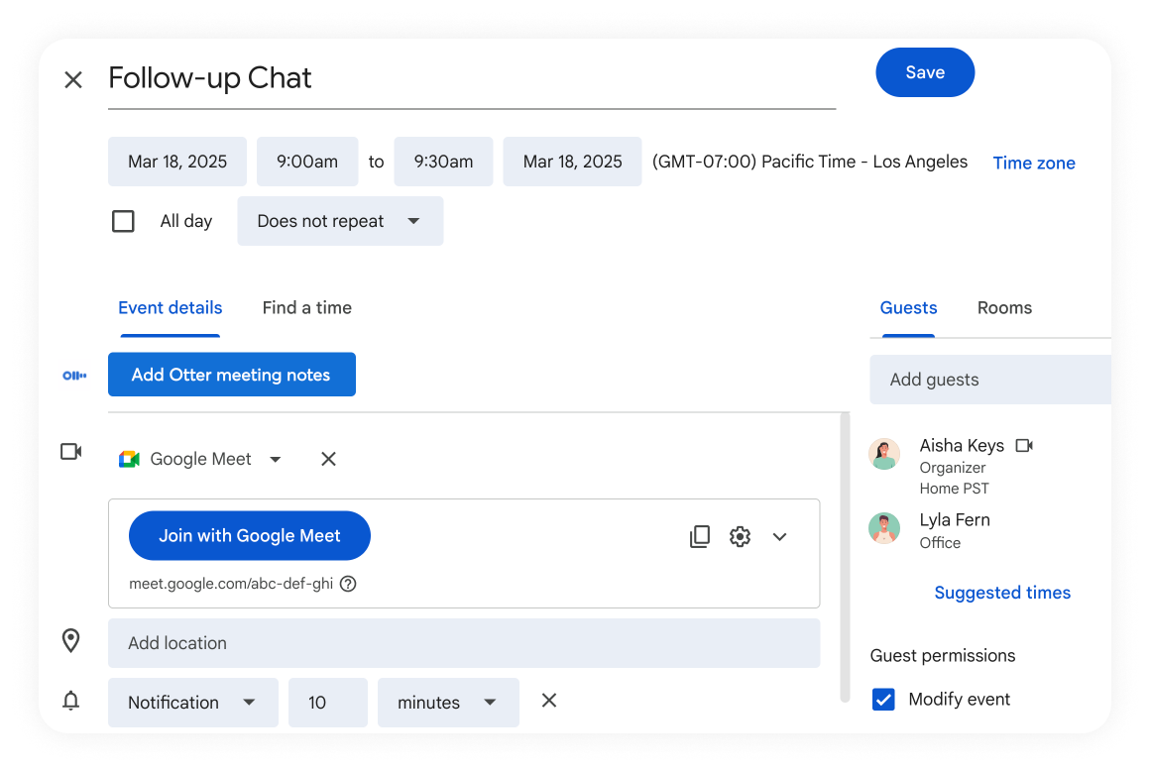Click the video camera icon beside Aisha Keys
The height and width of the screenshot is (772, 1150).
click(1024, 446)
